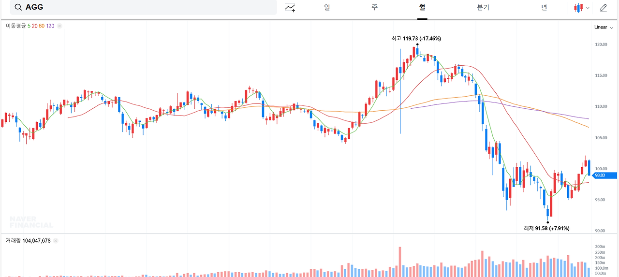Switch to the 일 (daily) tab
This screenshot has height=277, width=619.
point(327,7)
